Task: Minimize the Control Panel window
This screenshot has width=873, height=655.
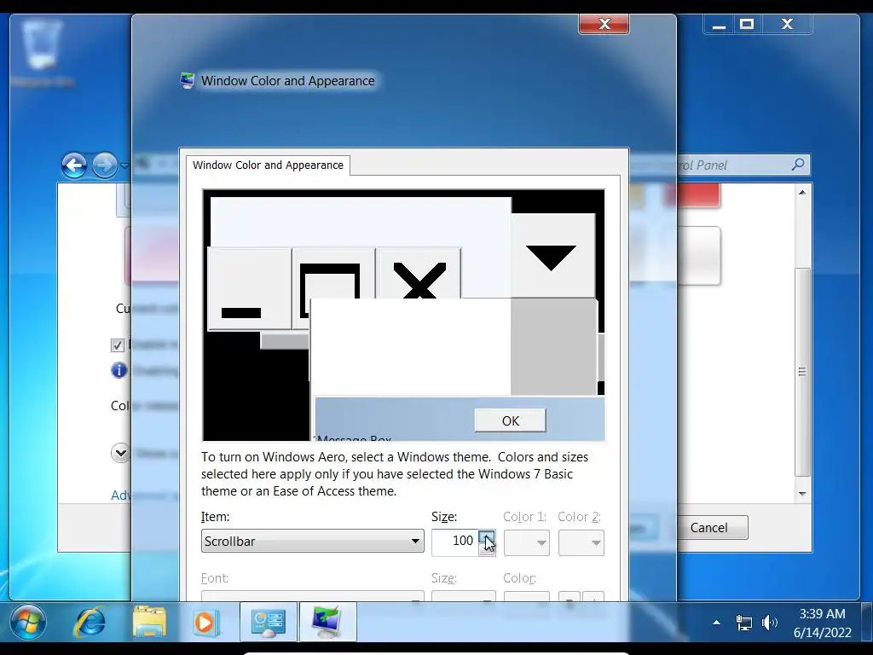Action: [719, 24]
